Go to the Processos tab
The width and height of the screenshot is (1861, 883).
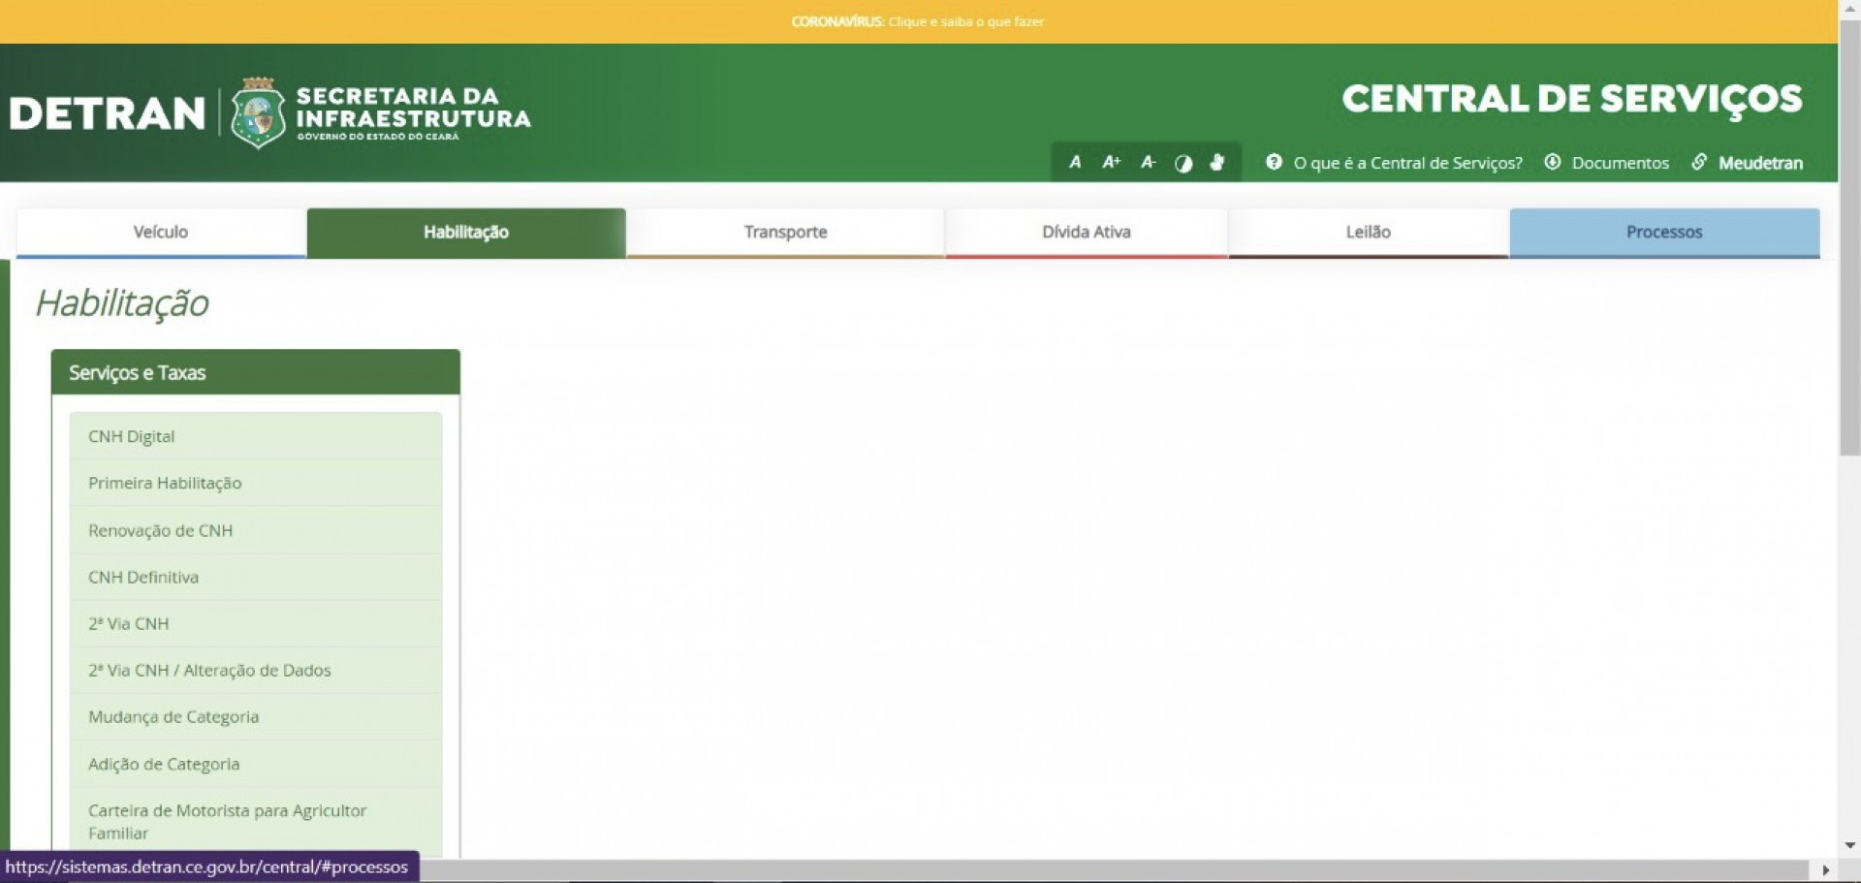coord(1663,232)
